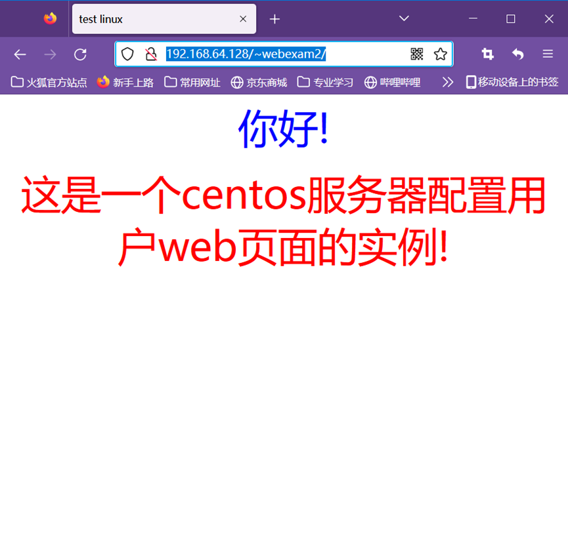Open the 京东商城 bookmark

(x=259, y=83)
